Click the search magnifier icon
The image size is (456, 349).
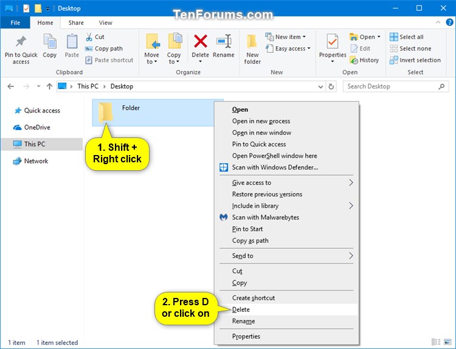441,86
